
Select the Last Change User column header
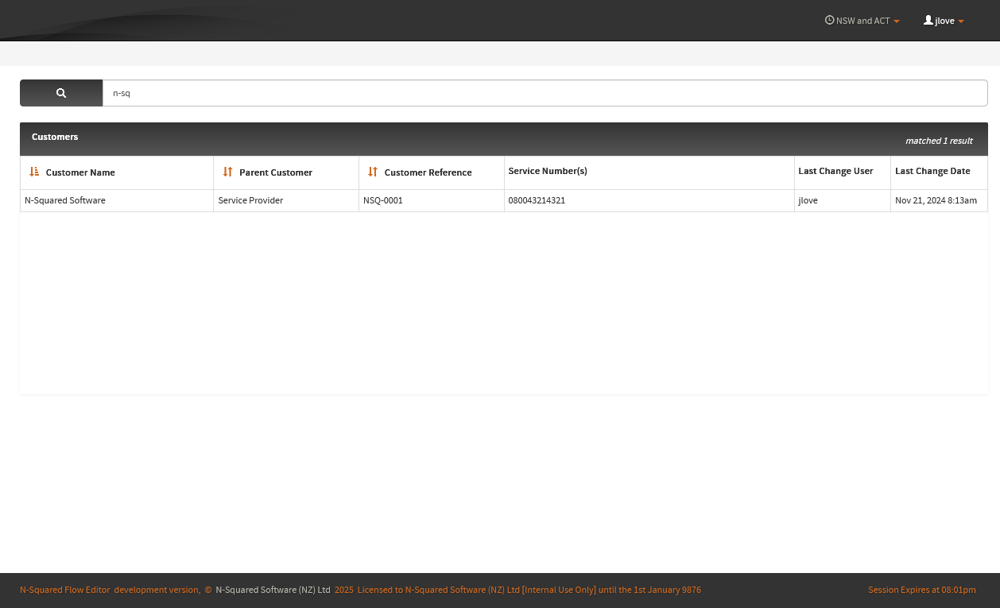(x=835, y=171)
